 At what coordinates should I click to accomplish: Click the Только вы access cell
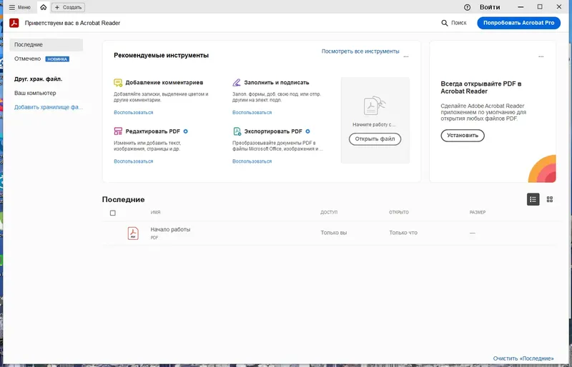pos(334,233)
